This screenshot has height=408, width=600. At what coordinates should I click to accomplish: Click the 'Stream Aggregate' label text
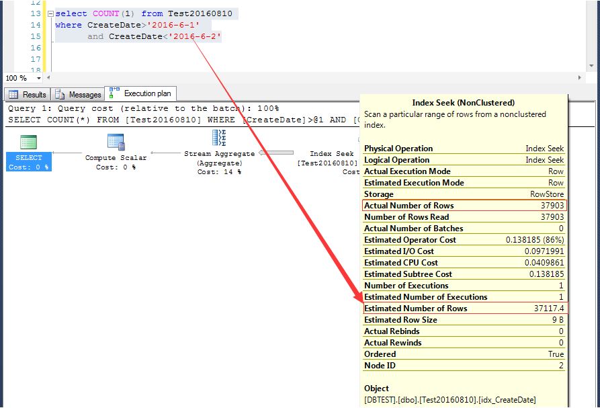coord(219,153)
